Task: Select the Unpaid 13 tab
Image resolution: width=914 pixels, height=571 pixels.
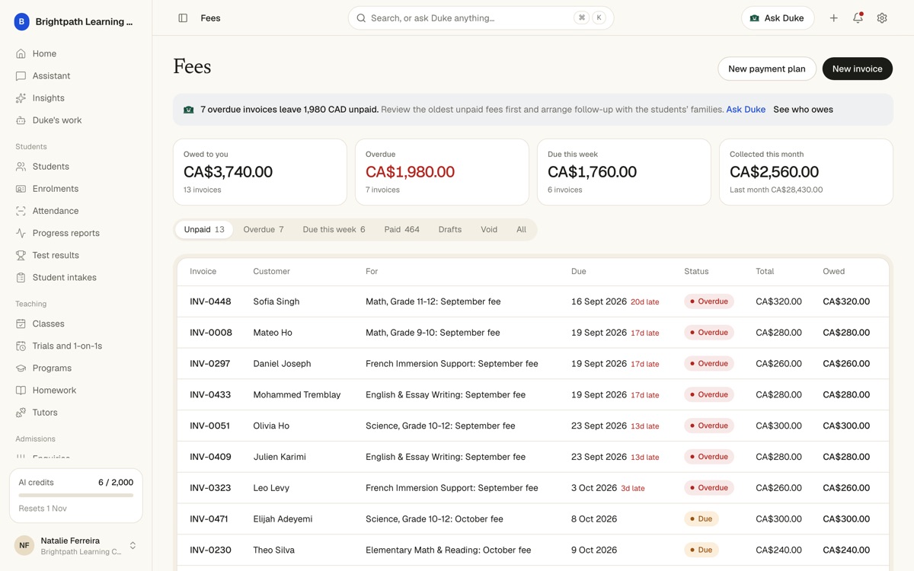Action: click(204, 229)
